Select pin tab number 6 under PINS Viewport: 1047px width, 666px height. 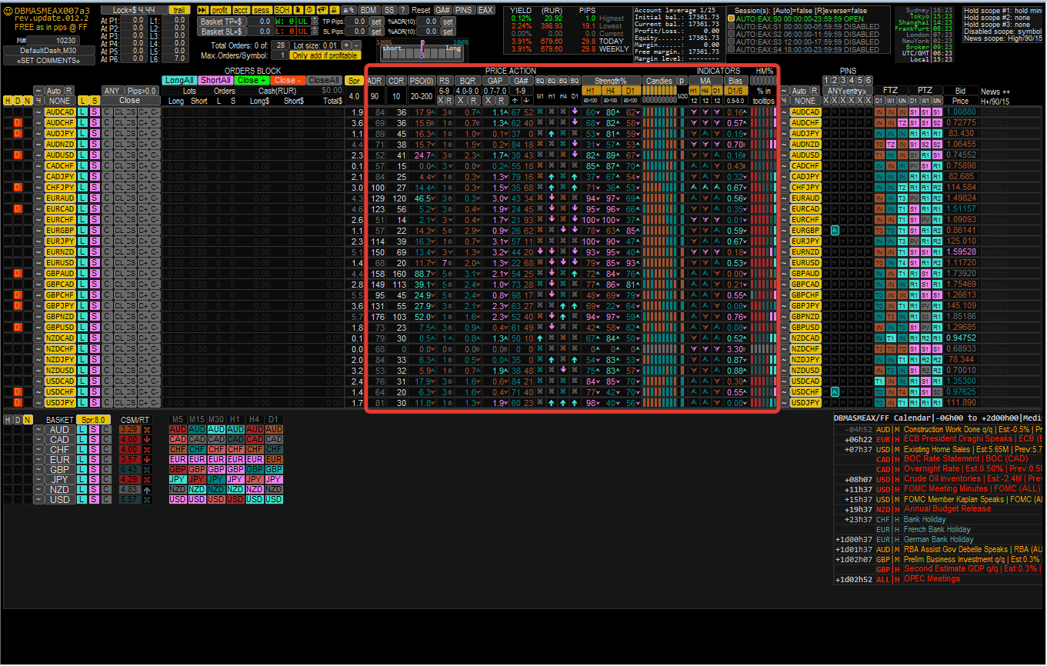point(869,80)
